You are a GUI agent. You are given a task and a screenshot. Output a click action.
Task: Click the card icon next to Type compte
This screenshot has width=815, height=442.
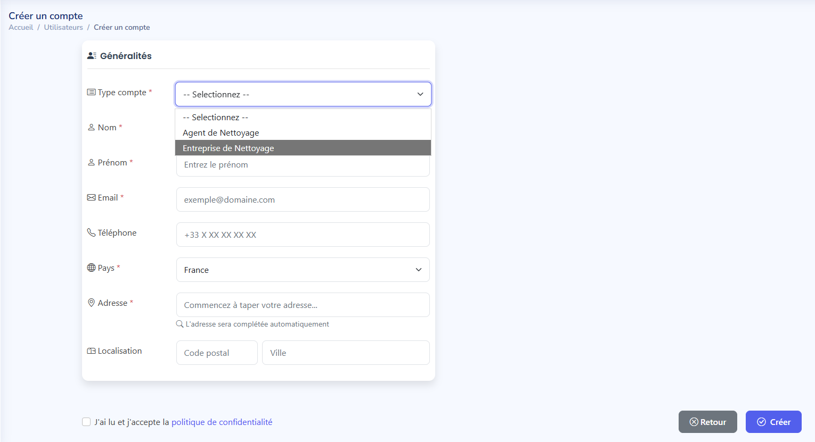(x=91, y=91)
